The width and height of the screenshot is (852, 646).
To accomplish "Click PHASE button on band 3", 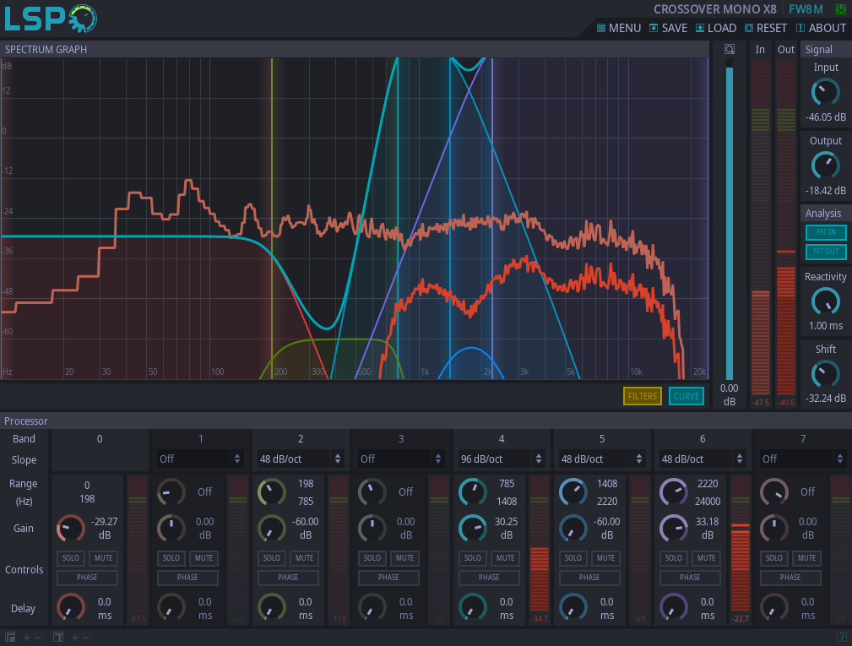I will tap(388, 578).
